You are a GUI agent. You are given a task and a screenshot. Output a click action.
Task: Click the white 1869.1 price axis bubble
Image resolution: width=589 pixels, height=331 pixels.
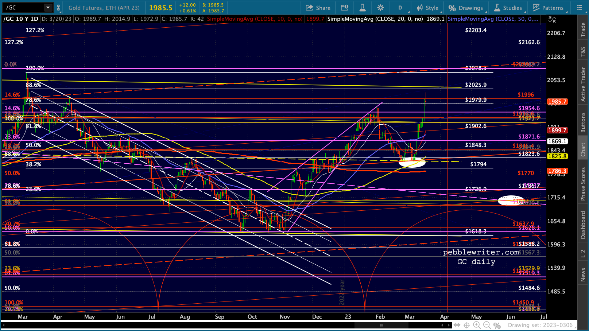557,141
